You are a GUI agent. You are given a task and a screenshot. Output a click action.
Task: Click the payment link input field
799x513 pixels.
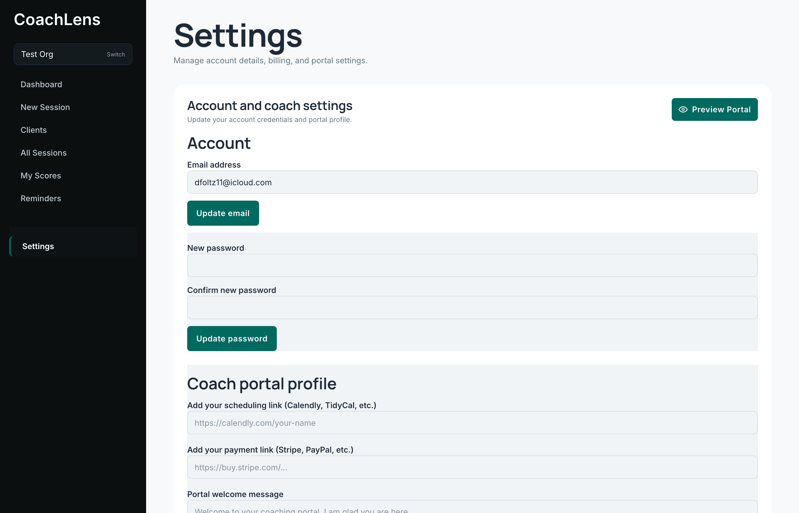pyautogui.click(x=472, y=467)
